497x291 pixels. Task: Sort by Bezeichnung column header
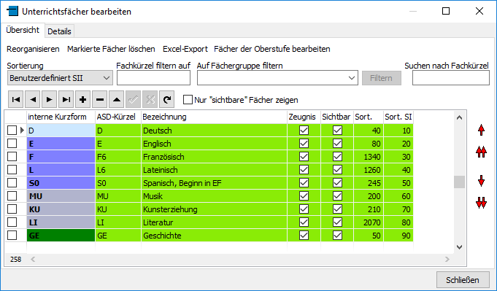pyautogui.click(x=214, y=117)
